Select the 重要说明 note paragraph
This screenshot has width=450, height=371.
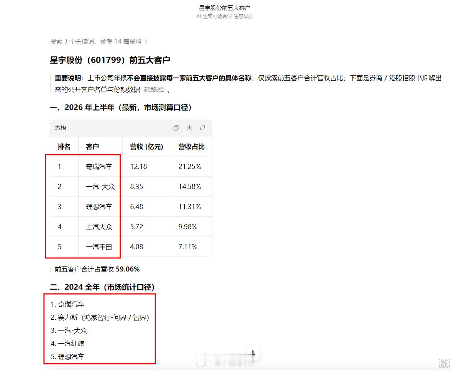tap(248, 84)
